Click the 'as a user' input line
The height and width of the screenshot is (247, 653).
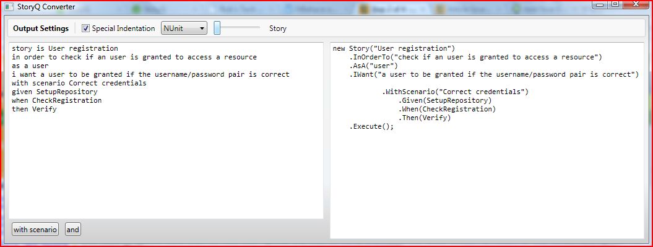pos(30,66)
